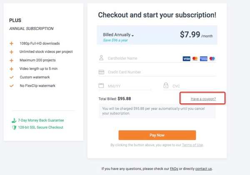Click the credit card number icon
This screenshot has height=175, width=250.
coord(101,72)
